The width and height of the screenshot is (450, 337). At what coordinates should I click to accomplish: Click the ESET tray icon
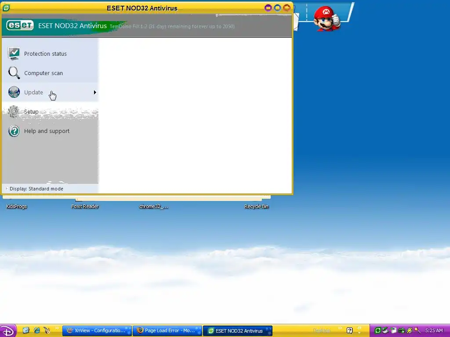[x=378, y=331]
